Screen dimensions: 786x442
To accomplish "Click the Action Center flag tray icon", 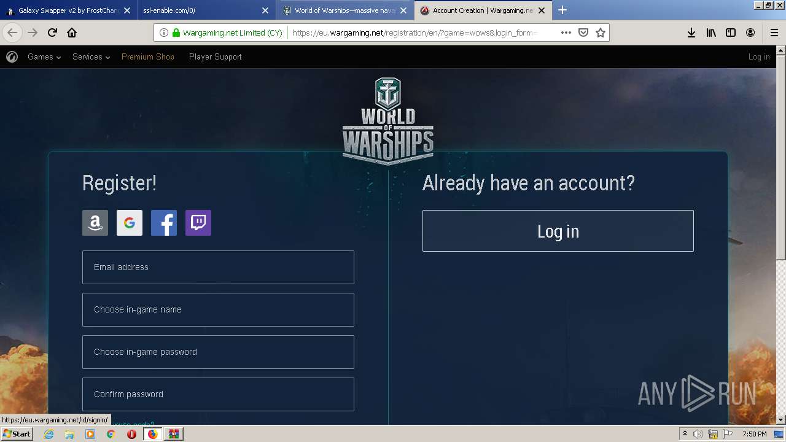I will click(x=728, y=434).
